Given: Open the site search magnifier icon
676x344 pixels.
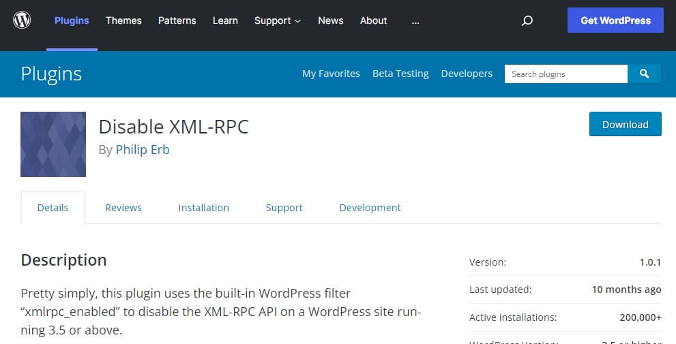Looking at the screenshot, I should (527, 20).
